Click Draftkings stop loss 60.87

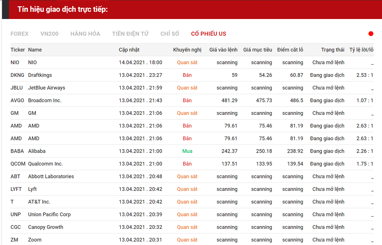(297, 75)
